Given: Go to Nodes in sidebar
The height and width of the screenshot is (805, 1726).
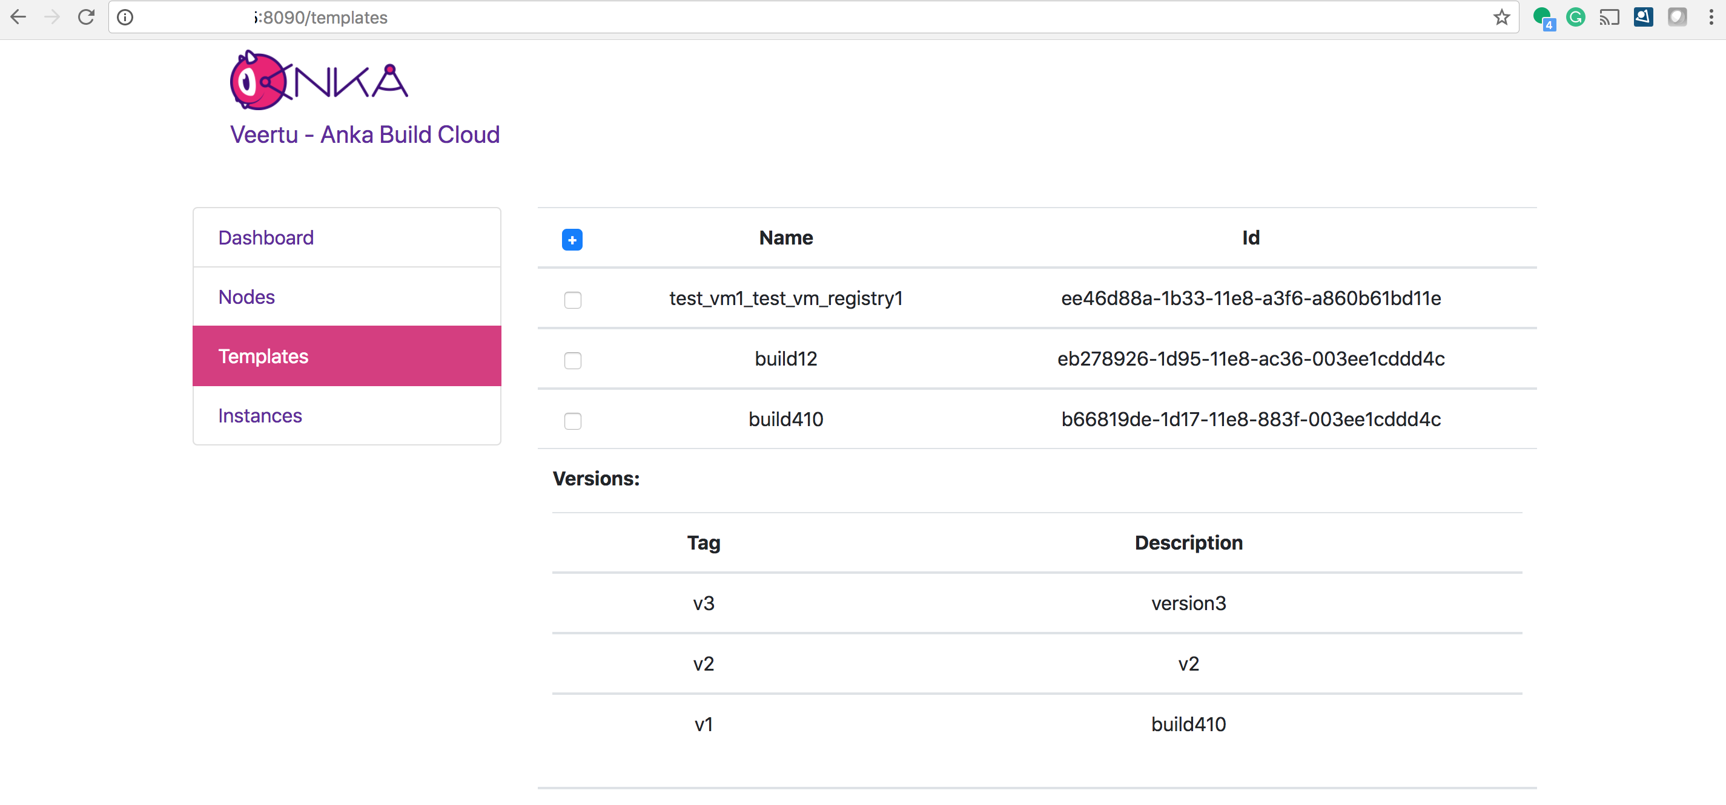Looking at the screenshot, I should (246, 297).
